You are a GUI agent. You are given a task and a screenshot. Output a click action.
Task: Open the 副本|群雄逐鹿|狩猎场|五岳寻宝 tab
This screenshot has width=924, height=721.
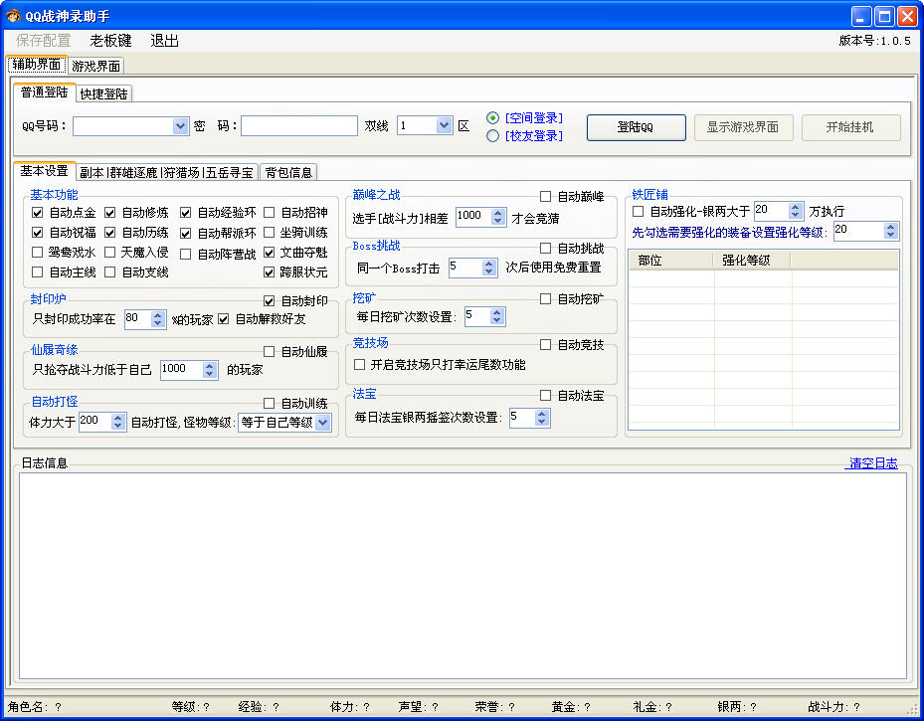click(167, 173)
